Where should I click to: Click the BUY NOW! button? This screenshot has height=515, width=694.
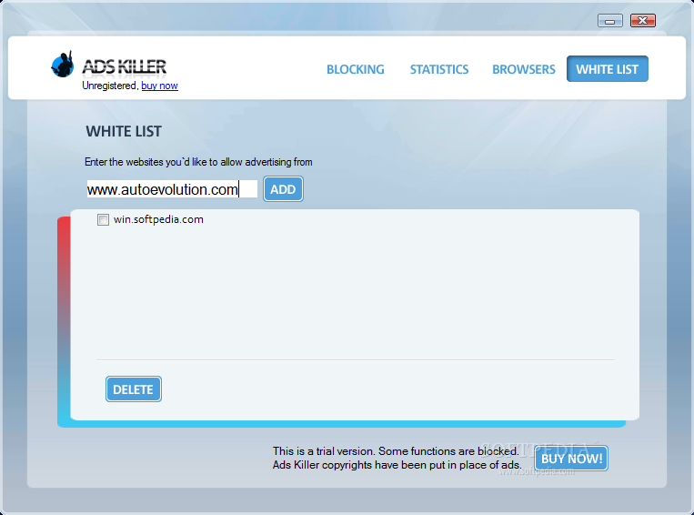[571, 459]
